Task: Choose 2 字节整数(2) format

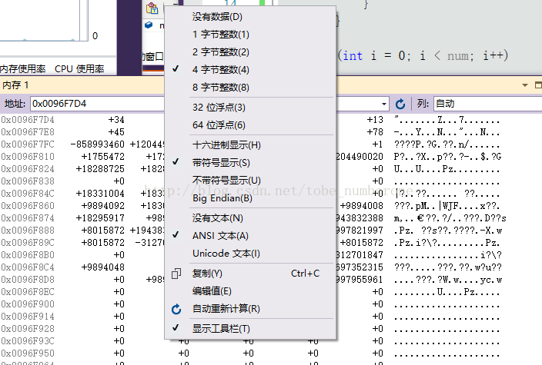Action: coord(249,51)
